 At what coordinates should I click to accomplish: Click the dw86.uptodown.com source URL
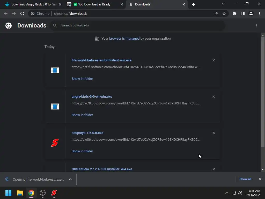point(136,140)
